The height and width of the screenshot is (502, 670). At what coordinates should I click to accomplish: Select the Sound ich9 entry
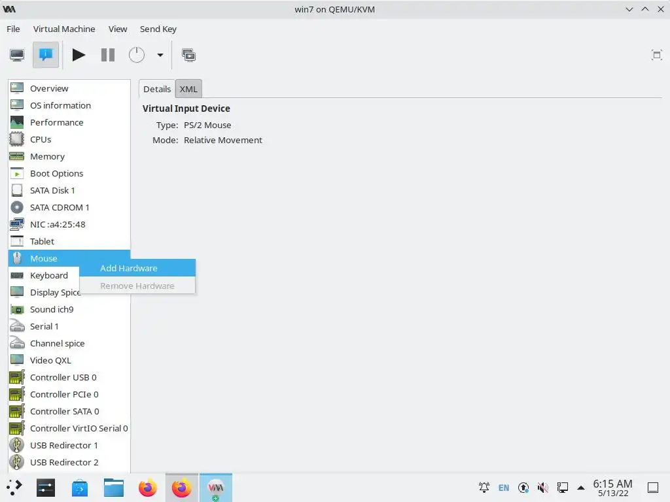click(69, 309)
